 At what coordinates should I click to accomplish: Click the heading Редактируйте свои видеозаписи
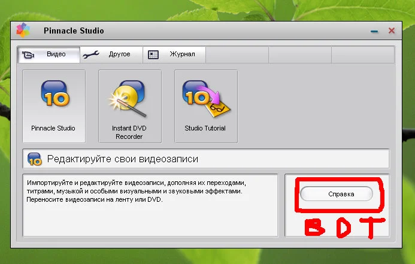click(x=123, y=159)
